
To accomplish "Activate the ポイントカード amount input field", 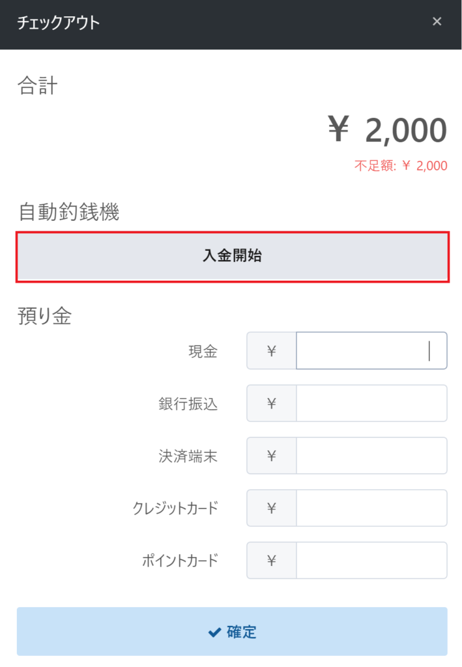I will pyautogui.click(x=371, y=560).
